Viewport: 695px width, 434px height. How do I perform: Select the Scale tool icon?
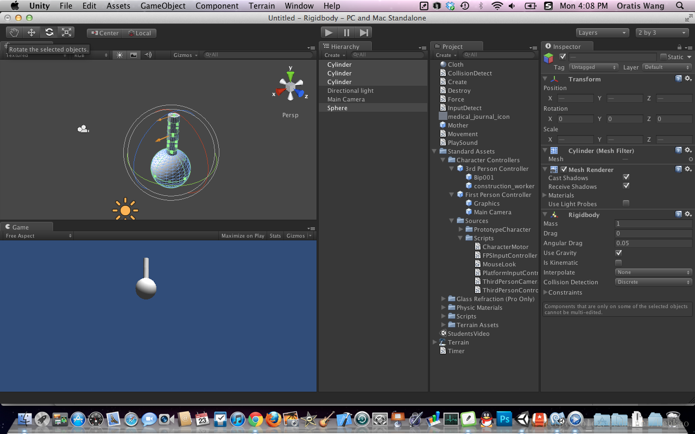coord(66,33)
